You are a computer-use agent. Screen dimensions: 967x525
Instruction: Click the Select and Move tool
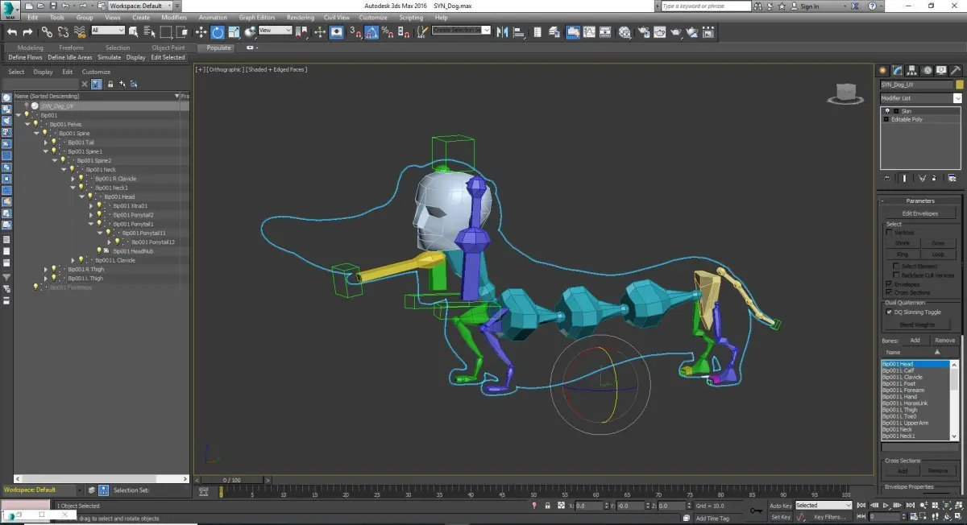[201, 32]
